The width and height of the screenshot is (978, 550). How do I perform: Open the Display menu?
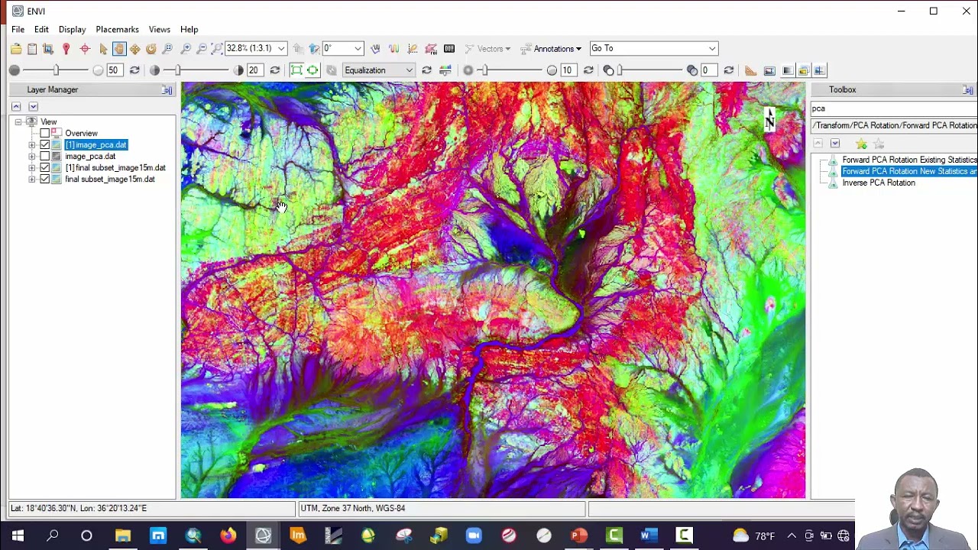72,29
